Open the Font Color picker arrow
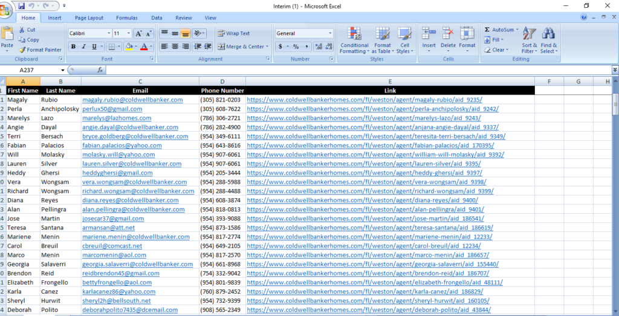619x316 pixels. [152, 47]
